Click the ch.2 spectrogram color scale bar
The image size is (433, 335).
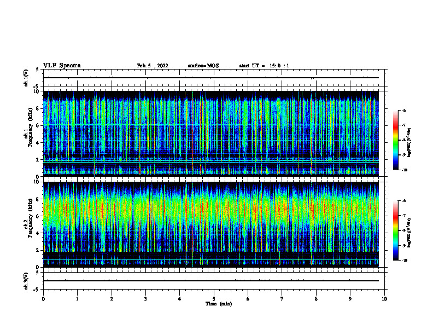coord(395,230)
